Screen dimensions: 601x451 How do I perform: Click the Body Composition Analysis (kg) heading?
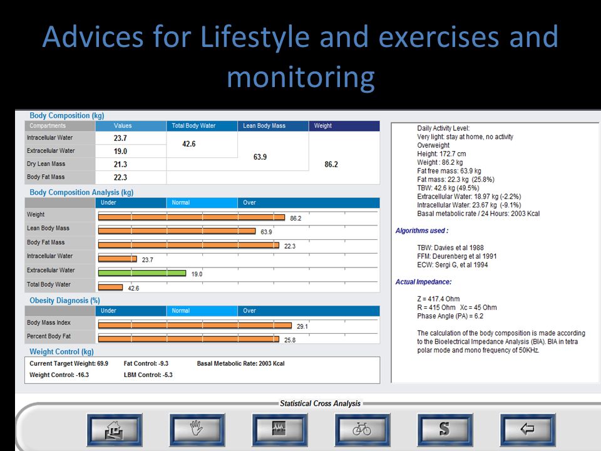coord(81,192)
